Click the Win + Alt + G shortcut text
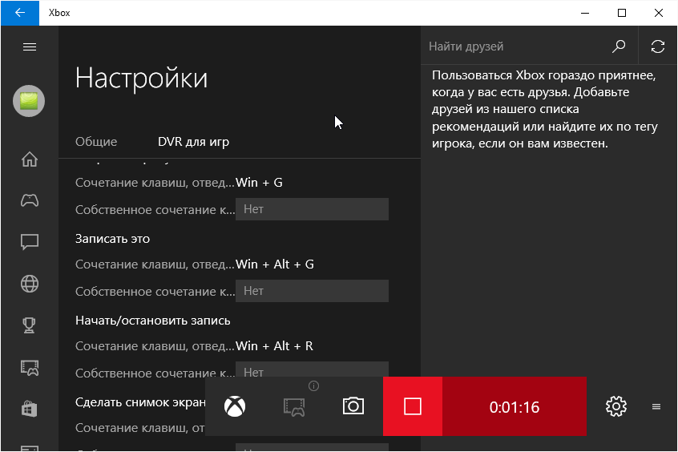 [x=275, y=264]
